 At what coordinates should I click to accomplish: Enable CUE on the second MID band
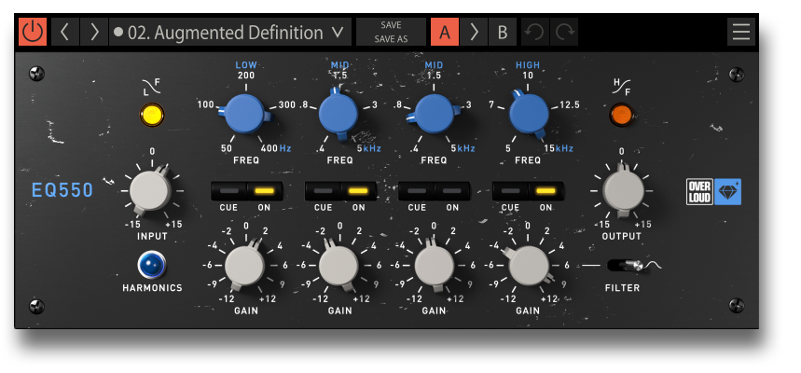coord(416,191)
